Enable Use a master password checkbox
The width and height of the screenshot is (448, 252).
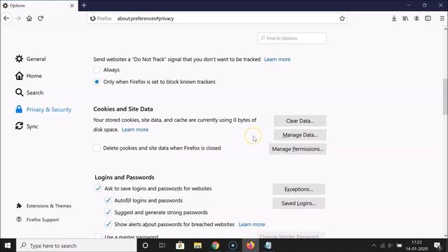point(98,237)
